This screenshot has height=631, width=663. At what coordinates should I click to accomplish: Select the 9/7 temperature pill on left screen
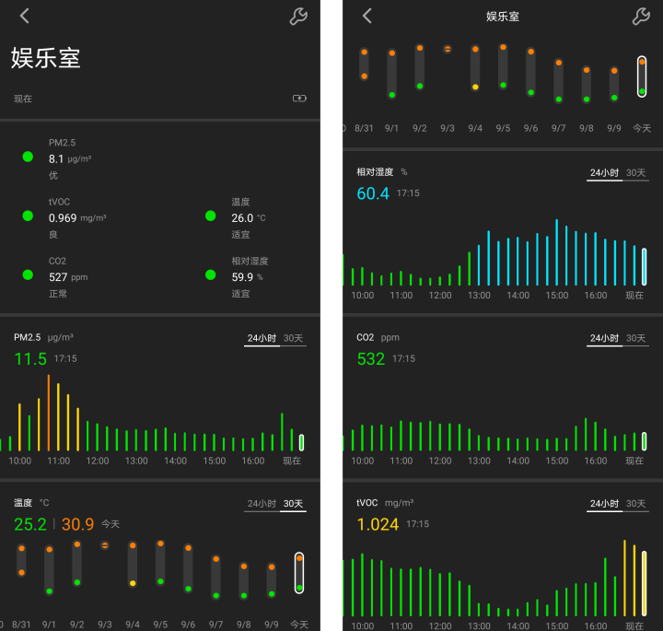tap(216, 578)
